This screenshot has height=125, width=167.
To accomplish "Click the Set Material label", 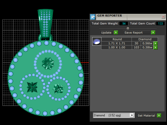I will [146, 116].
